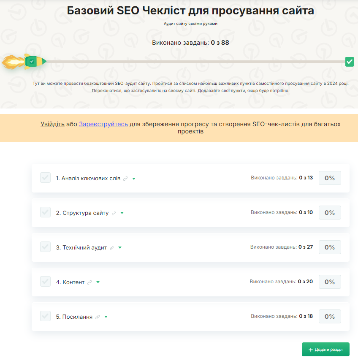The width and height of the screenshot is (358, 358).
Task: Click the Увійдіть login link
Action: point(52,124)
